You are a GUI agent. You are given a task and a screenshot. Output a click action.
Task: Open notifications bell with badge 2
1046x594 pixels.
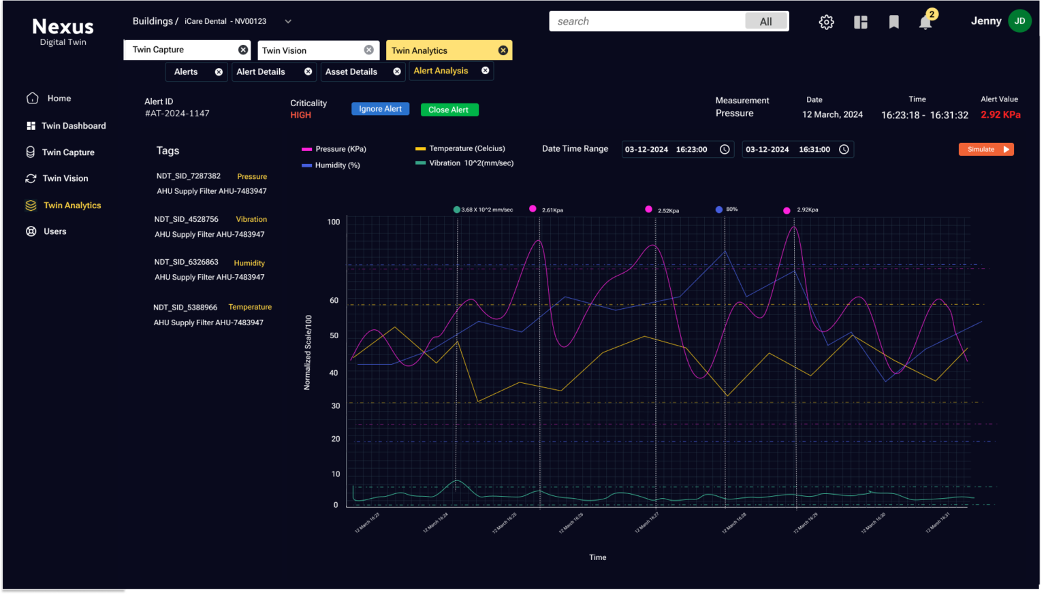(x=925, y=22)
